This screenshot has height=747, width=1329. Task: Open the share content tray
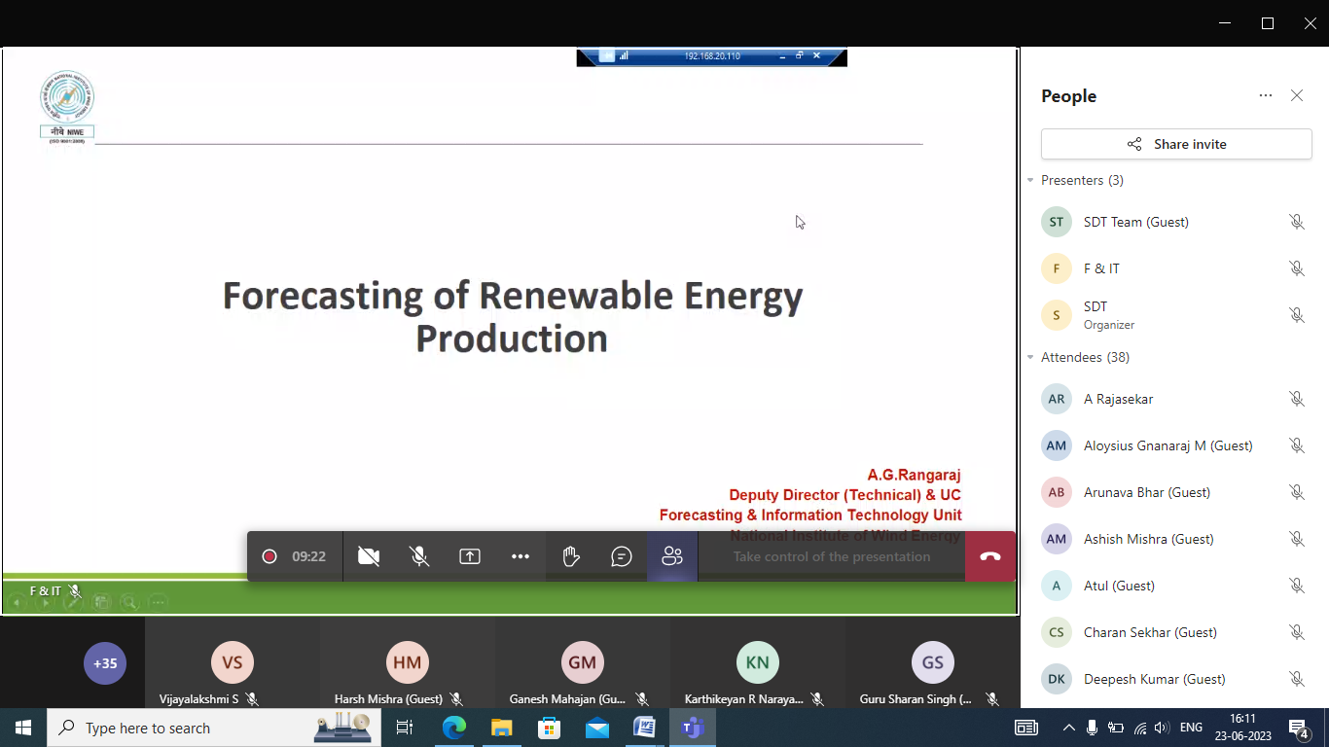tap(470, 556)
